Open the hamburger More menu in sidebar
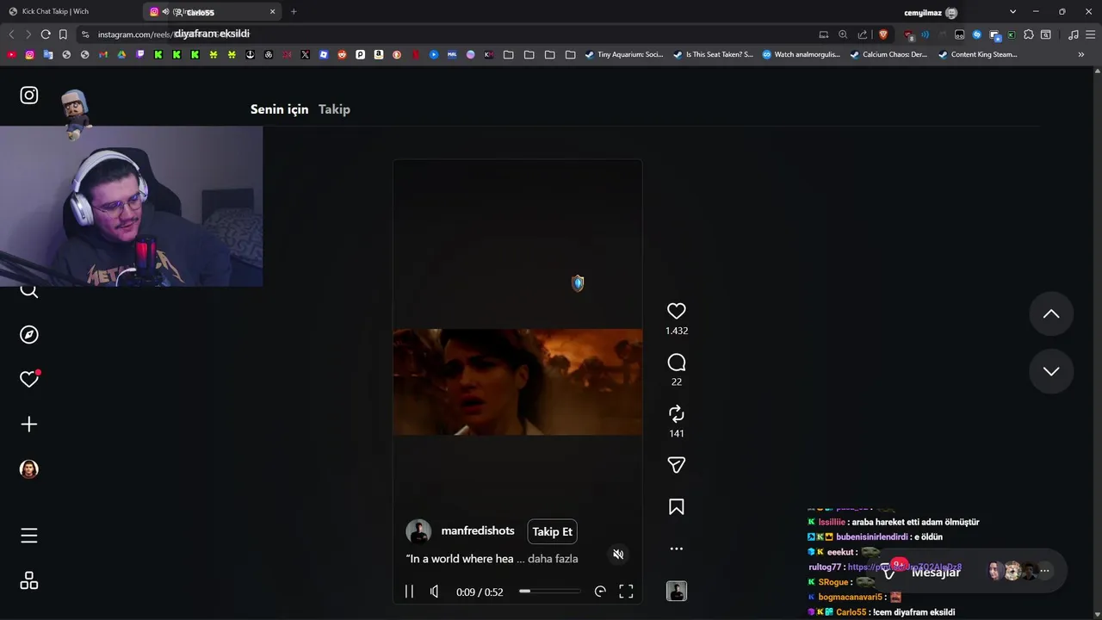The image size is (1102, 620). [x=29, y=536]
